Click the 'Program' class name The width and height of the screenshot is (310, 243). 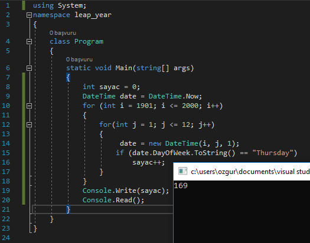89,42
